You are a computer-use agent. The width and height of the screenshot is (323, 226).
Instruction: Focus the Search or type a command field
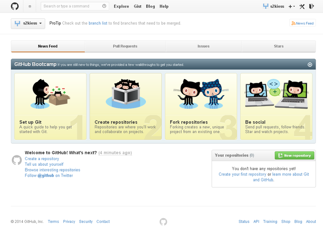pyautogui.click(x=75, y=6)
